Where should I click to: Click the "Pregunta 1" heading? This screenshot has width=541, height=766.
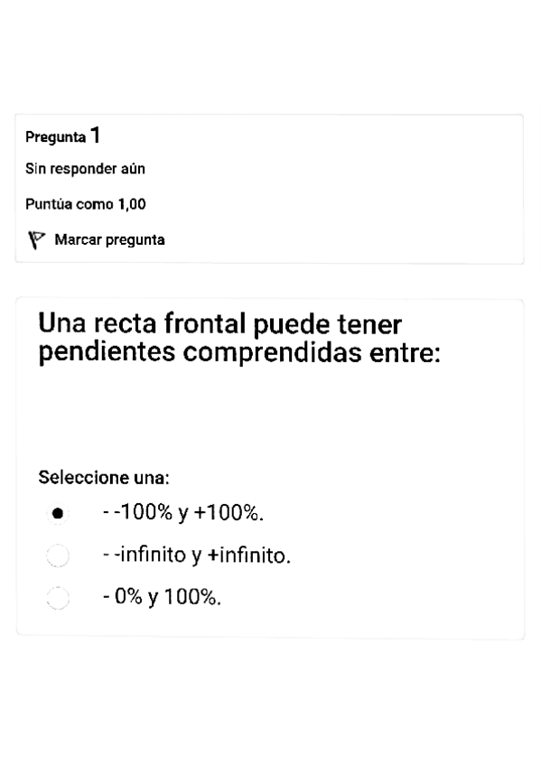61,135
